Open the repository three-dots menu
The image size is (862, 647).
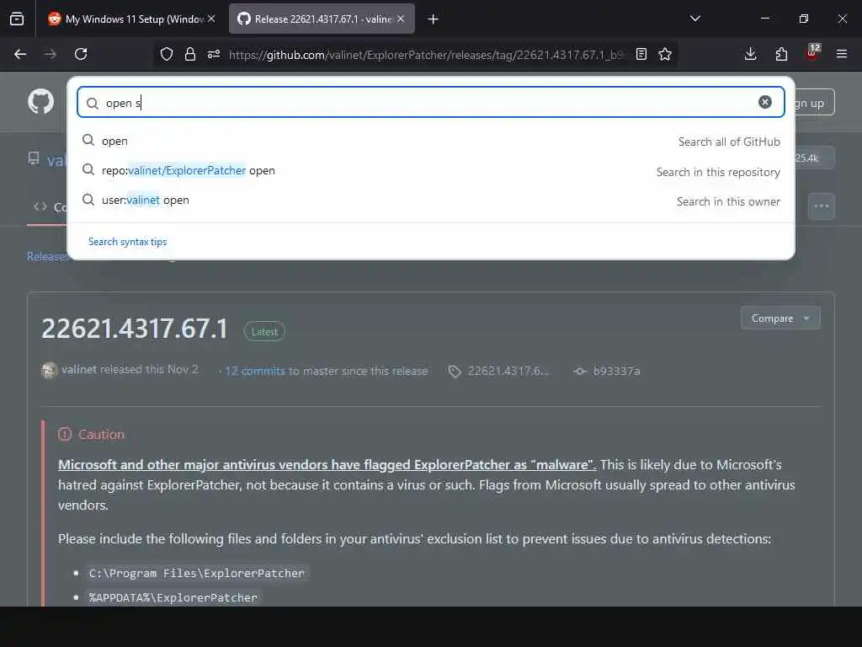[822, 206]
